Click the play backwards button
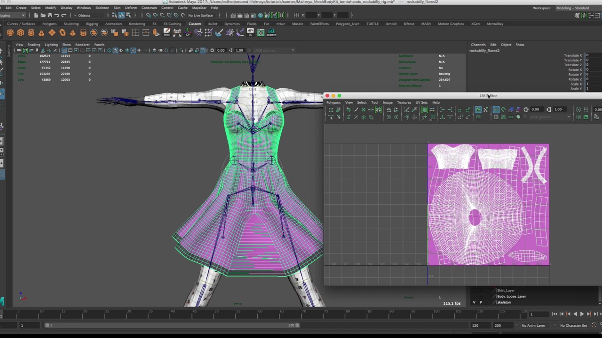The width and height of the screenshot is (602, 338). coord(575,314)
